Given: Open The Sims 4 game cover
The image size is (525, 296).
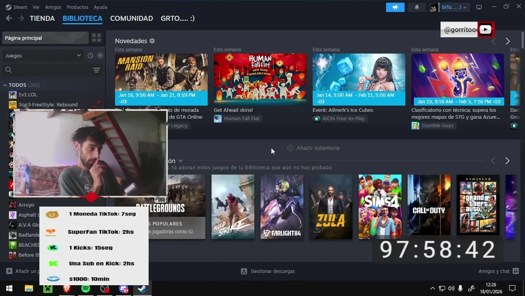Looking at the screenshot, I should click(x=380, y=207).
